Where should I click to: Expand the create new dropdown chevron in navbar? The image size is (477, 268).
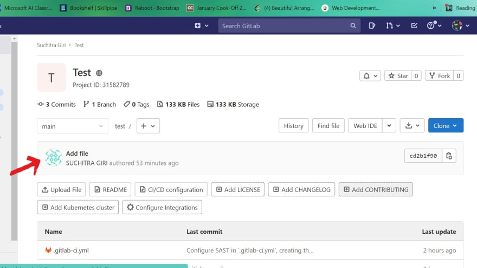(x=207, y=26)
